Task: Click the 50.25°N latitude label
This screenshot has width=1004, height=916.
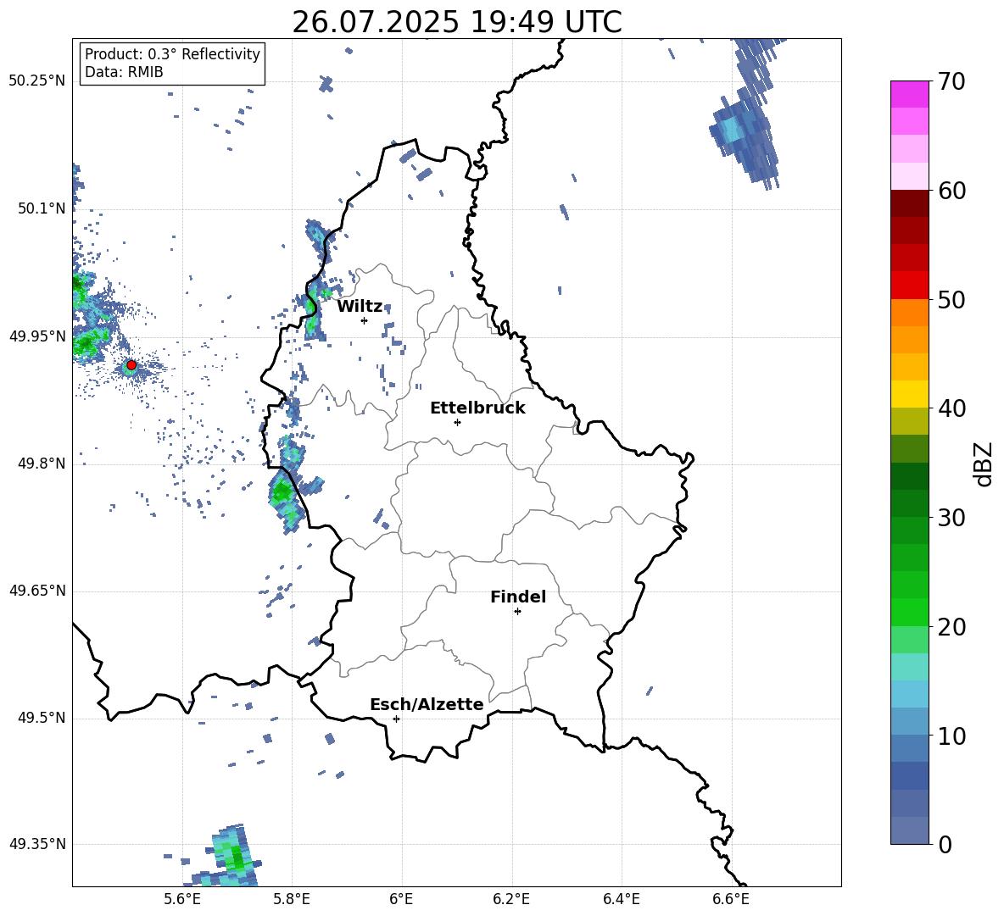Action: pyautogui.click(x=37, y=81)
